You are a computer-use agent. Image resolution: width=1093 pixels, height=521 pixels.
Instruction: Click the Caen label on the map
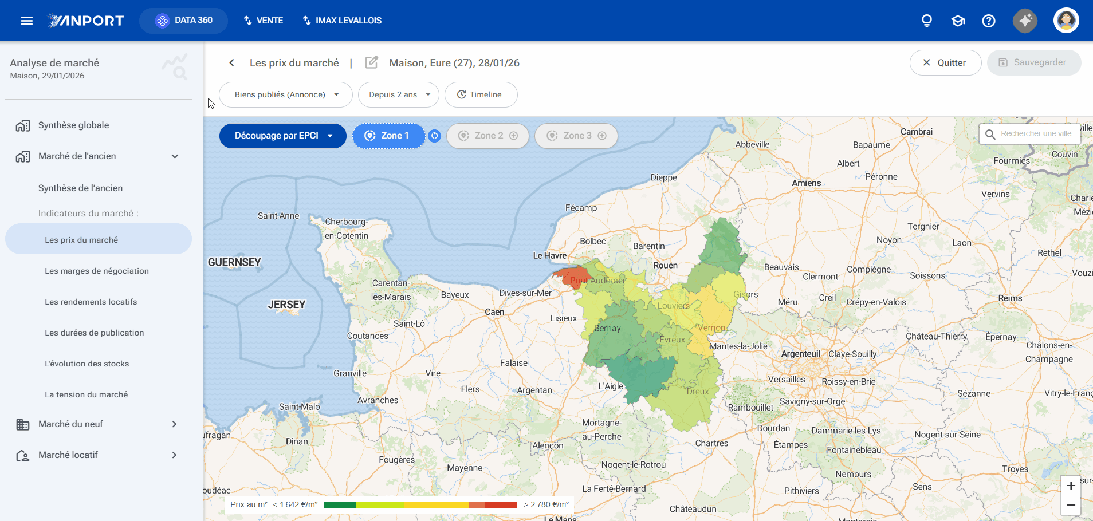(494, 312)
